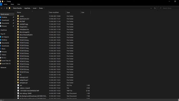Viewport: 179px width, 101px height.
Task: Click the 32 KB size cell
Action: pyautogui.click(x=88, y=91)
